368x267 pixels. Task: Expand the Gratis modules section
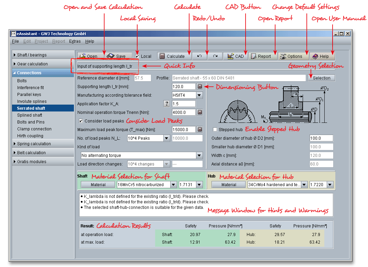43,161
